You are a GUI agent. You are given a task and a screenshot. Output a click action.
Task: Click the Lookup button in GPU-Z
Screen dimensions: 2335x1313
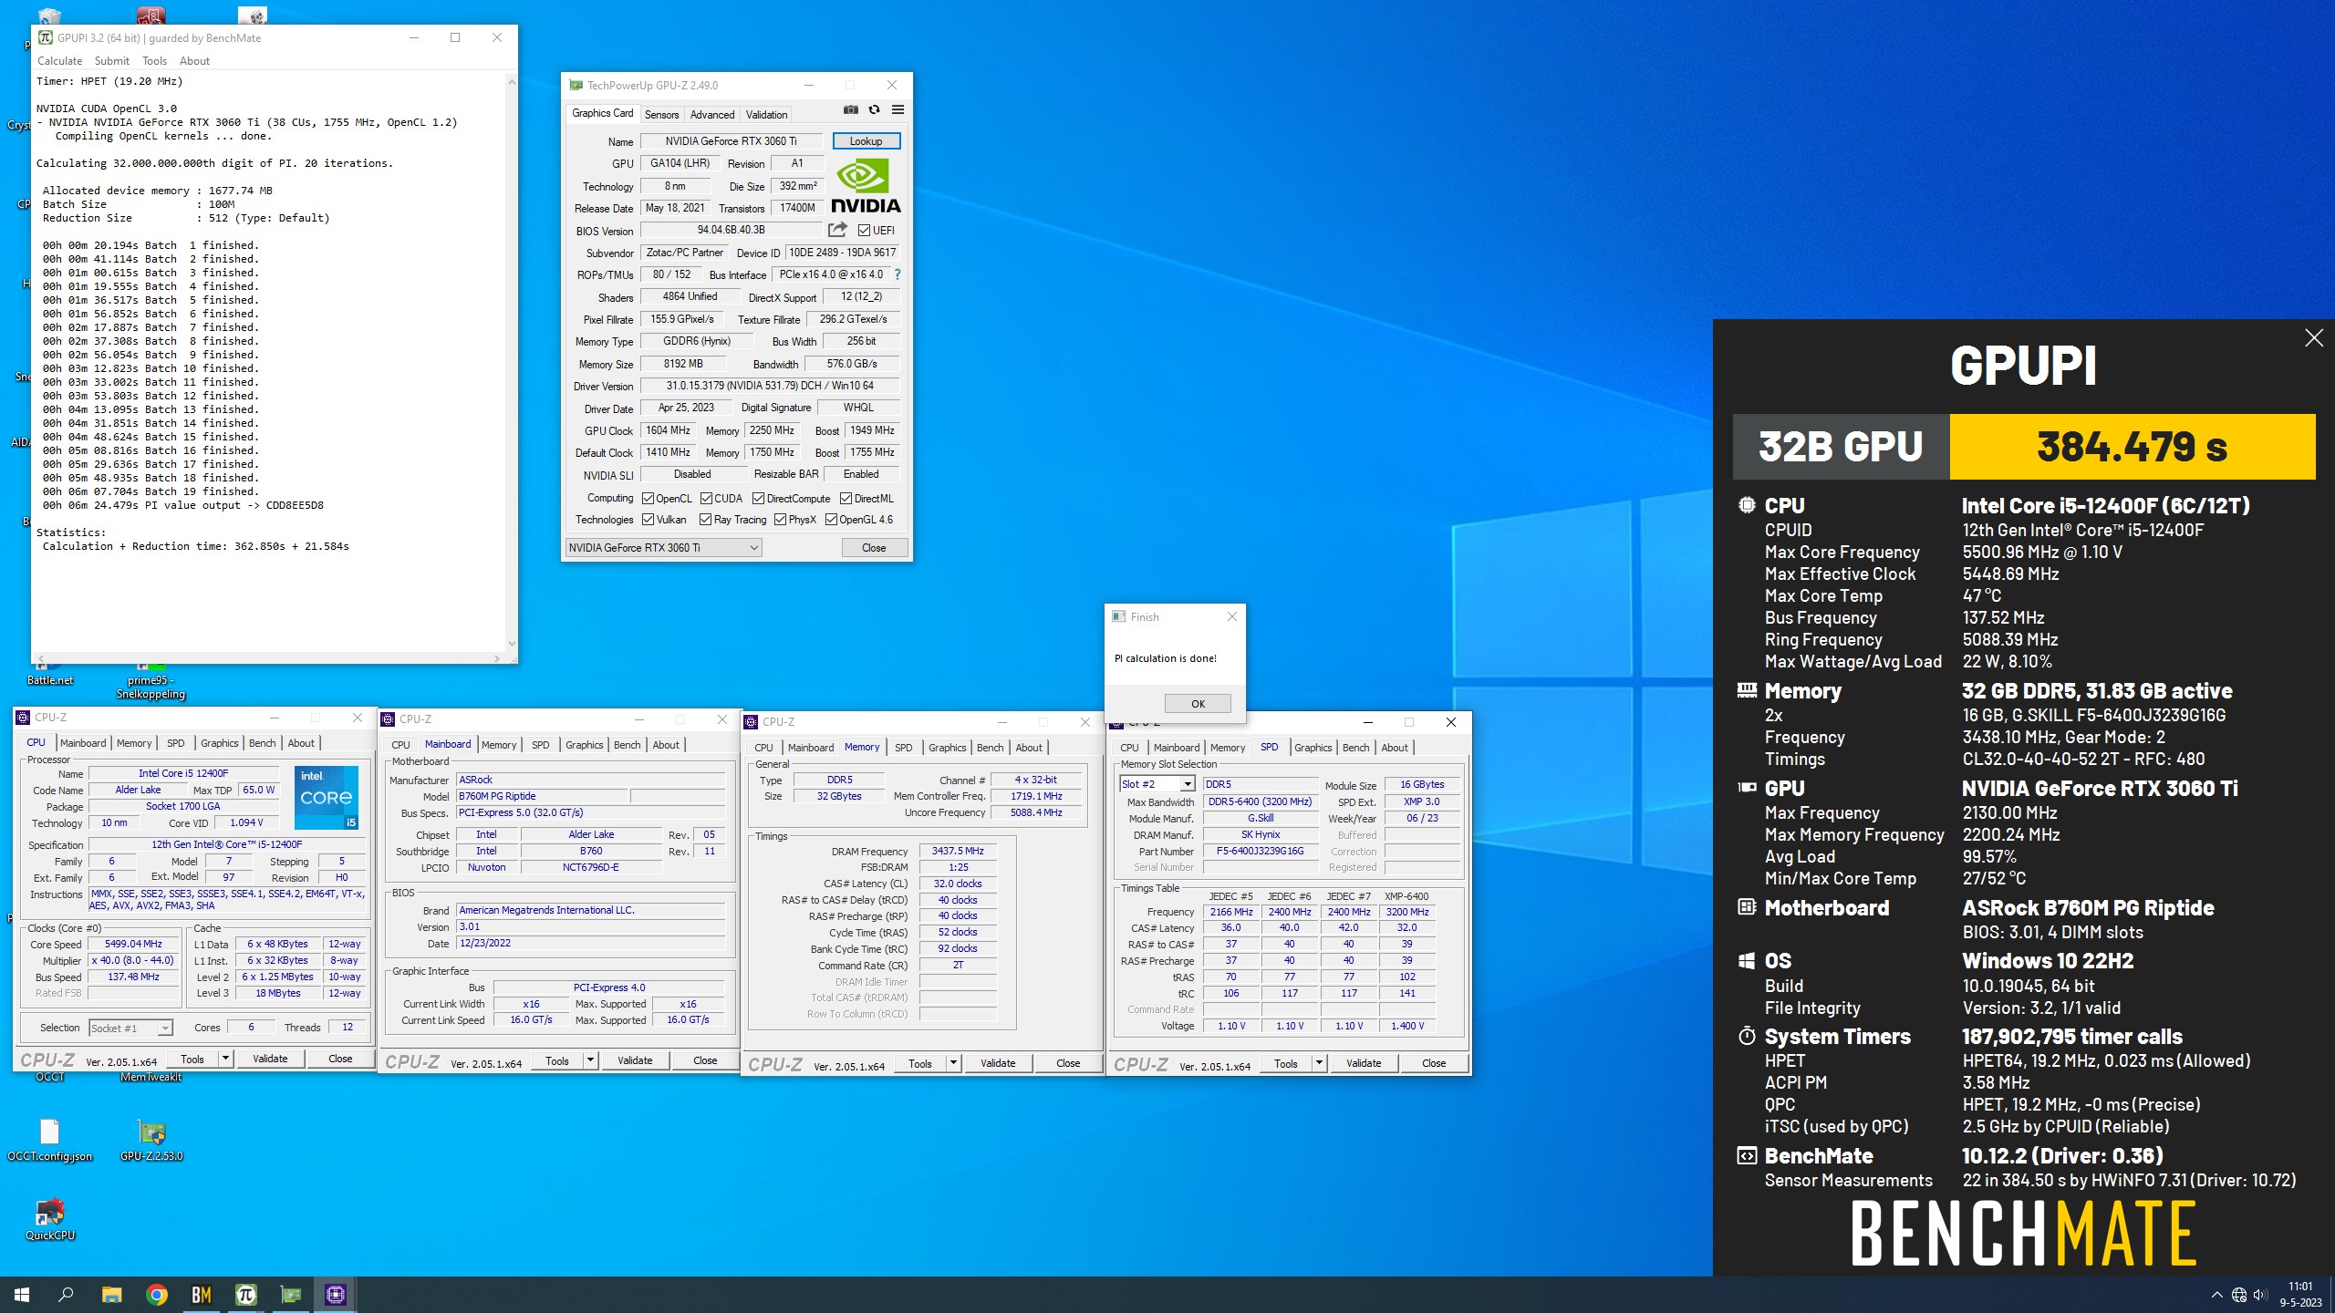coord(866,141)
